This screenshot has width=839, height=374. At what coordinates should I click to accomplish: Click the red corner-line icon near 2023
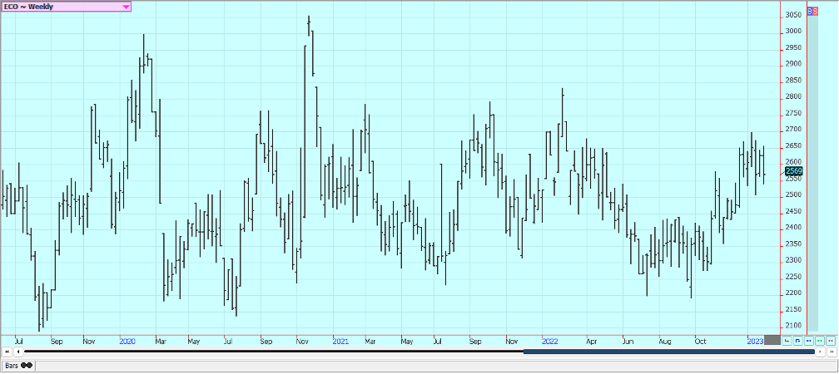[x=787, y=341]
